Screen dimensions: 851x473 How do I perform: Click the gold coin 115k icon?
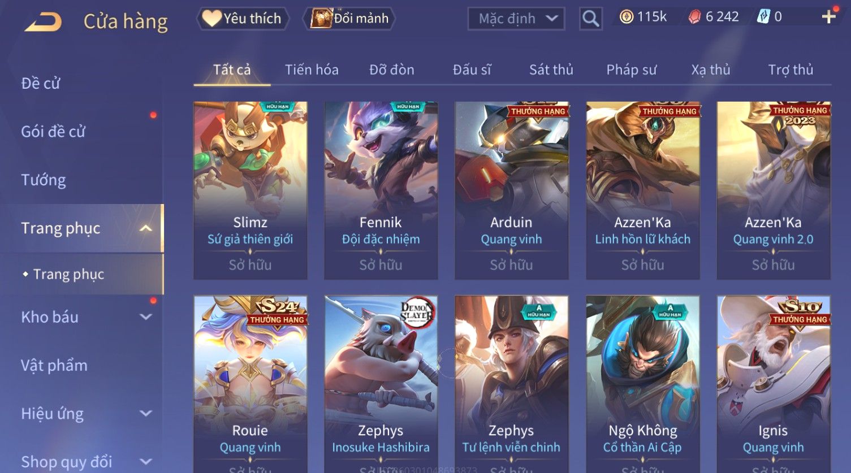click(626, 17)
